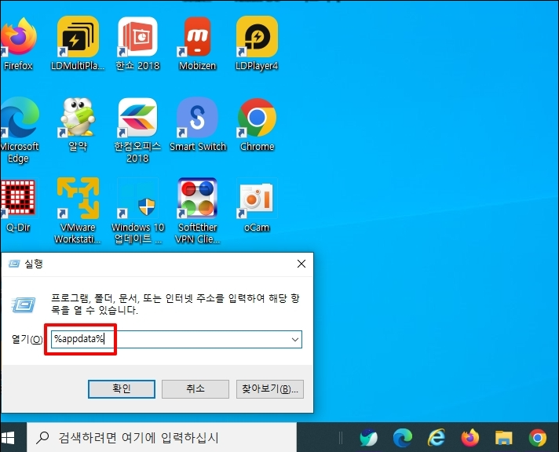
Task: Open Microsoft Edge from the taskbar
Action: (x=403, y=438)
